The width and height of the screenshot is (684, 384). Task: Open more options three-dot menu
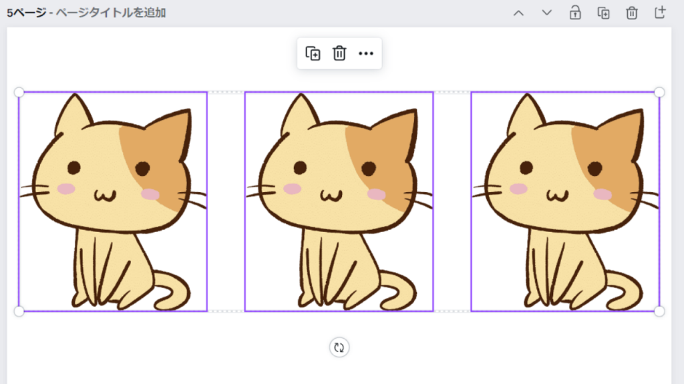click(366, 53)
